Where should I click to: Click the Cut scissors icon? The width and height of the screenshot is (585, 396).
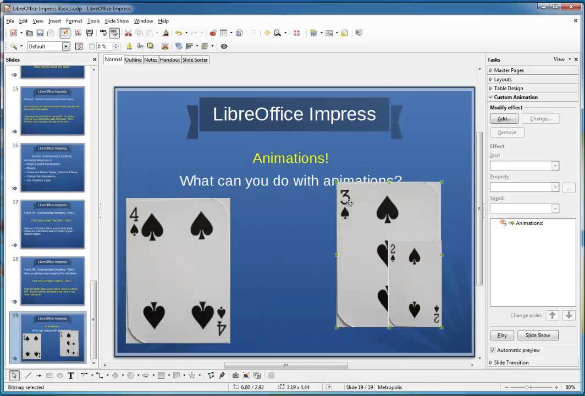pyautogui.click(x=128, y=33)
